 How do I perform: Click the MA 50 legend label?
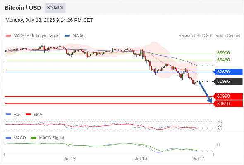(x=79, y=36)
